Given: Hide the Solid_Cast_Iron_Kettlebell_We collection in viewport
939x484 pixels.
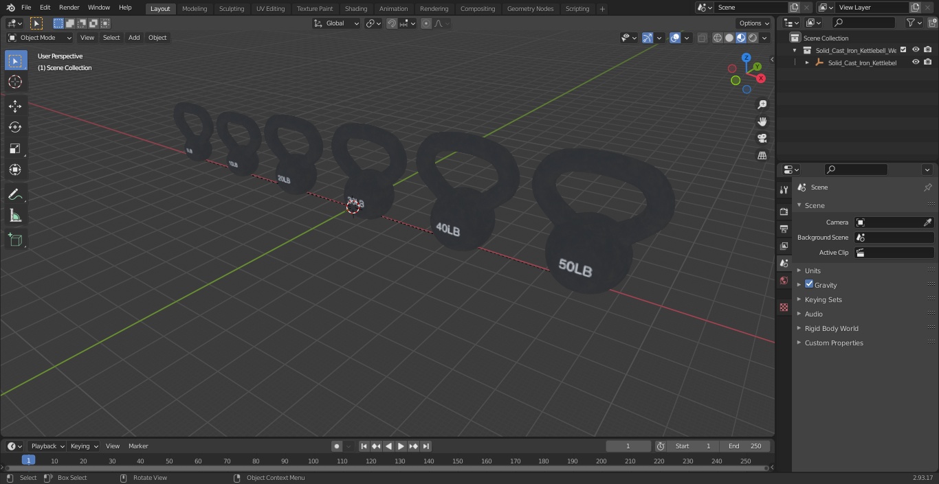Looking at the screenshot, I should 916,50.
